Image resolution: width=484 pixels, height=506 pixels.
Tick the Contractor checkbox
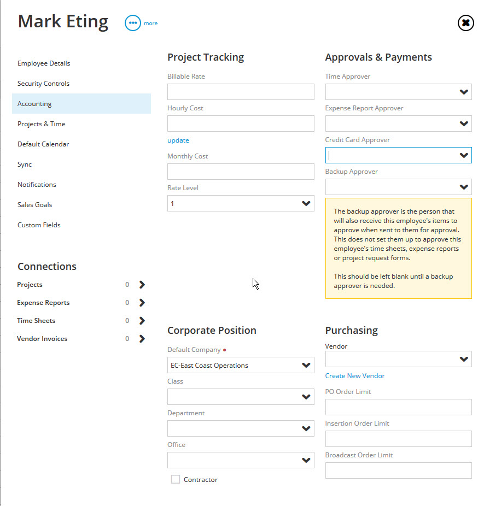pos(176,479)
